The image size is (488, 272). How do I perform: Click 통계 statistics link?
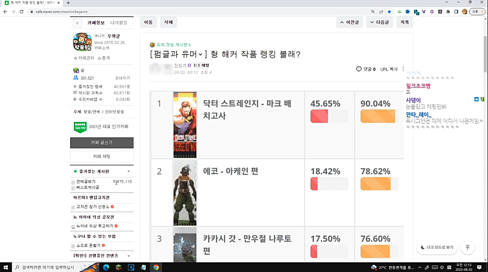click(104, 58)
